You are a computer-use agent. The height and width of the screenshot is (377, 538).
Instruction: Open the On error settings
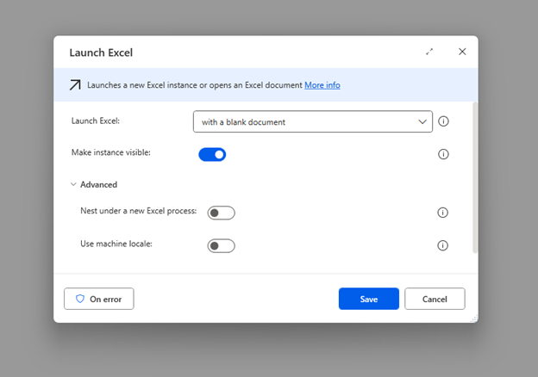click(99, 299)
